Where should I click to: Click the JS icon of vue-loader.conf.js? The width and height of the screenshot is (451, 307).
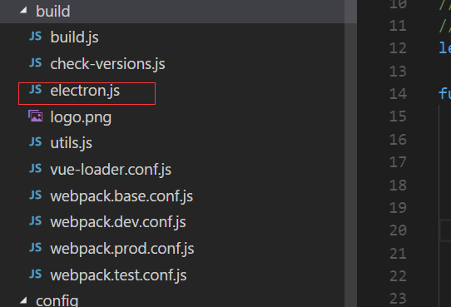point(36,168)
